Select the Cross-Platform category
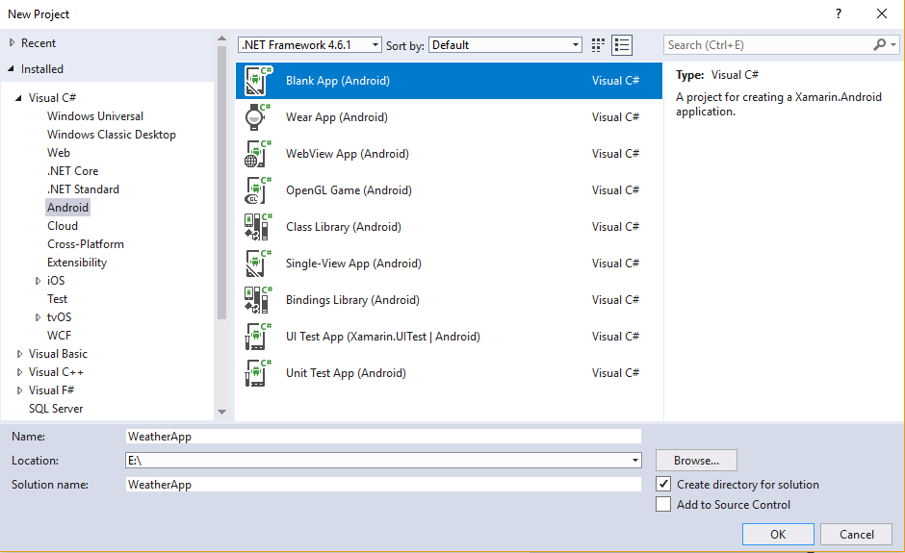Image resolution: width=905 pixels, height=553 pixels. click(86, 244)
